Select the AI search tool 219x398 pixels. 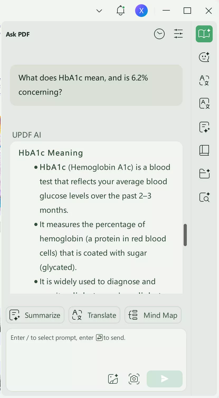click(x=204, y=197)
